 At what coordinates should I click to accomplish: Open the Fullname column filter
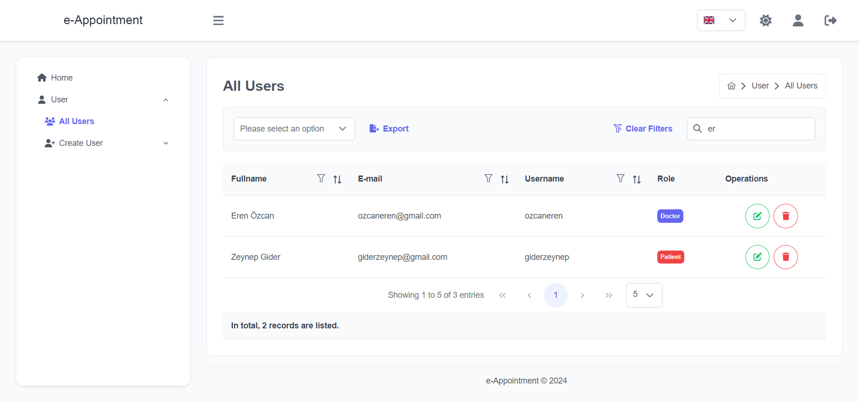321,178
